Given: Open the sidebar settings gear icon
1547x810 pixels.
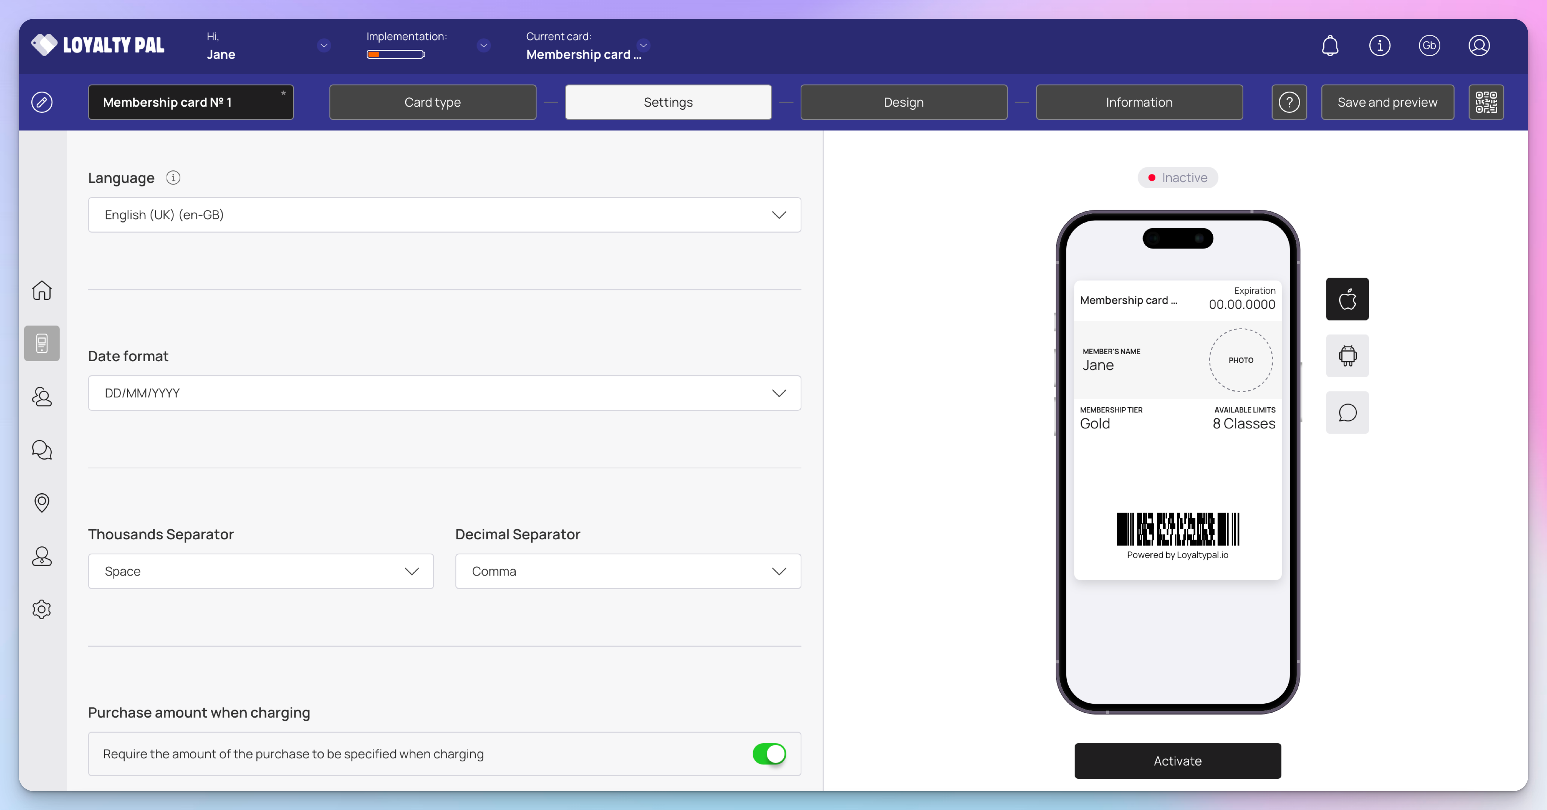Looking at the screenshot, I should click(x=42, y=610).
